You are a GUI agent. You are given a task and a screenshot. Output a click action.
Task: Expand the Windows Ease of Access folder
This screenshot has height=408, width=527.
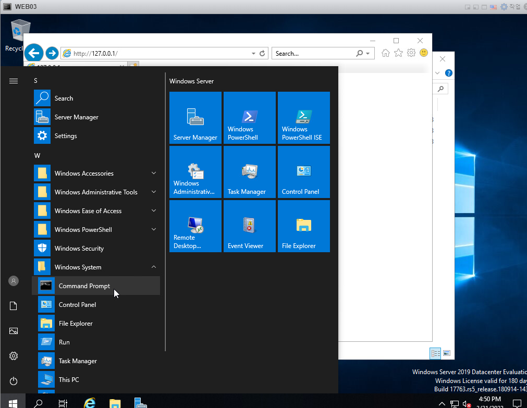tap(96, 211)
